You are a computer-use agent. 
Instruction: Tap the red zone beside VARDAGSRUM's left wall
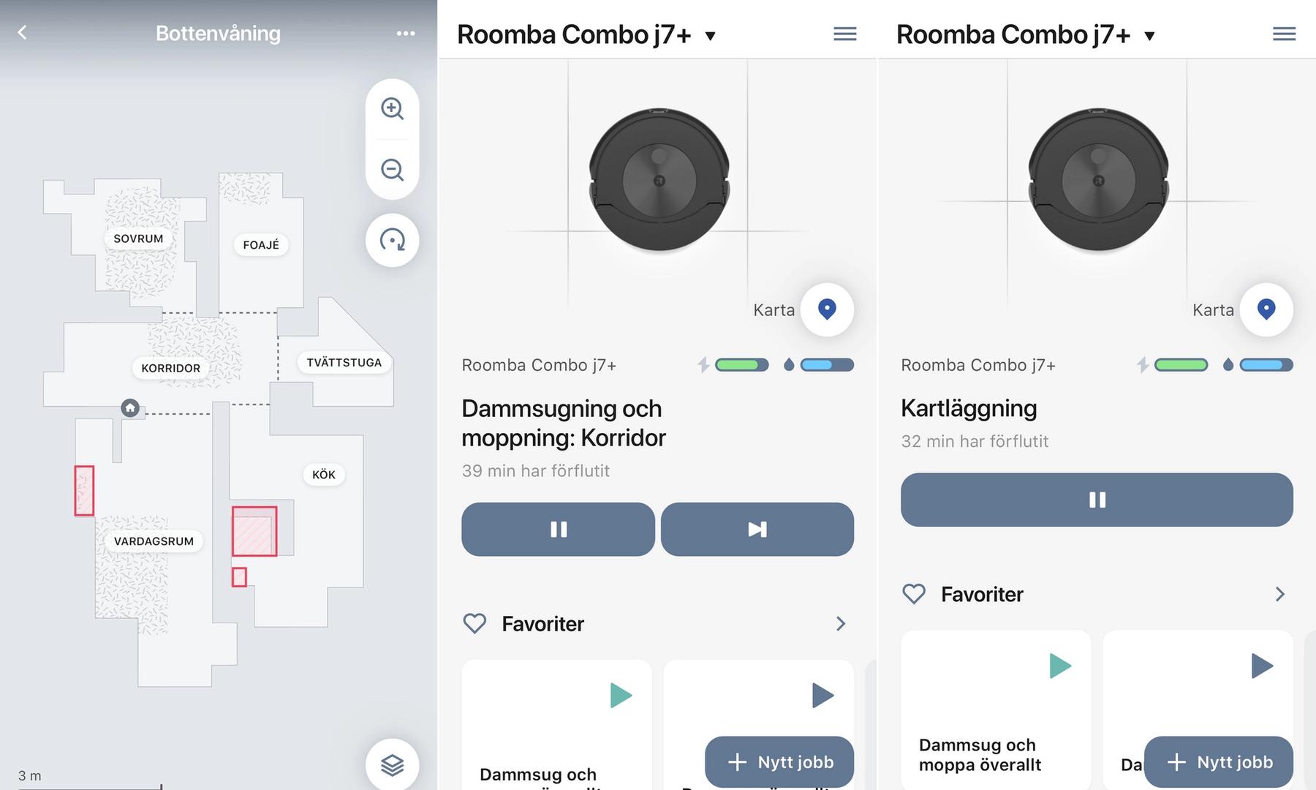click(84, 491)
